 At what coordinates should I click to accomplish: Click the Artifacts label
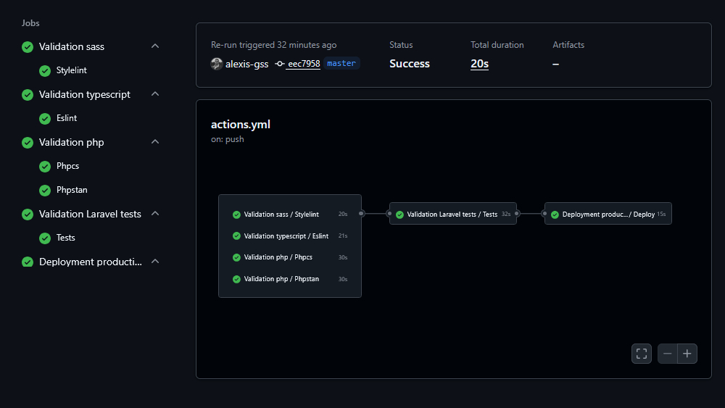tap(568, 45)
